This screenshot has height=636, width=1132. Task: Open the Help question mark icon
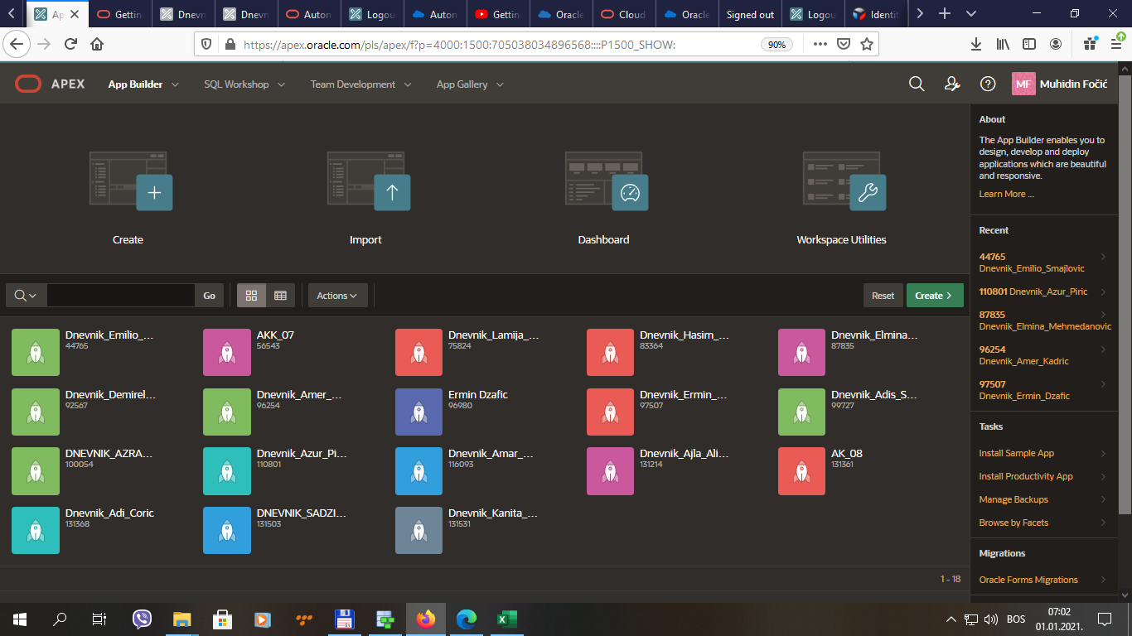coord(988,84)
